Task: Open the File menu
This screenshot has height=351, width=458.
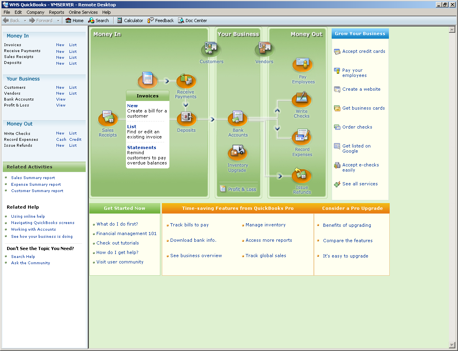Action: point(7,12)
